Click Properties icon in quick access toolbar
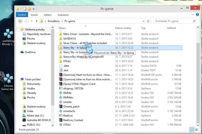Viewport: 202px width, 134px height. coord(25,9)
